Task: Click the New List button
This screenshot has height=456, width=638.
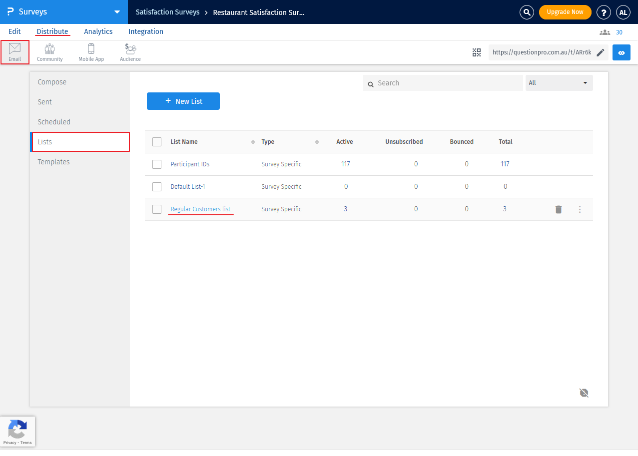Action: (x=183, y=101)
